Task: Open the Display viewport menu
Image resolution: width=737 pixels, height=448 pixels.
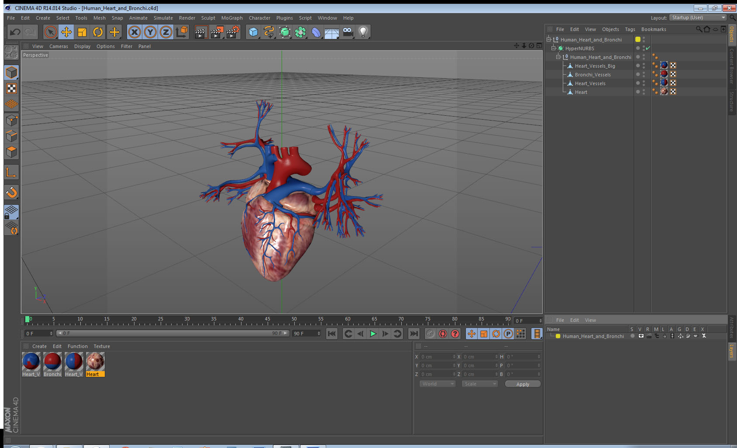Action: point(82,46)
